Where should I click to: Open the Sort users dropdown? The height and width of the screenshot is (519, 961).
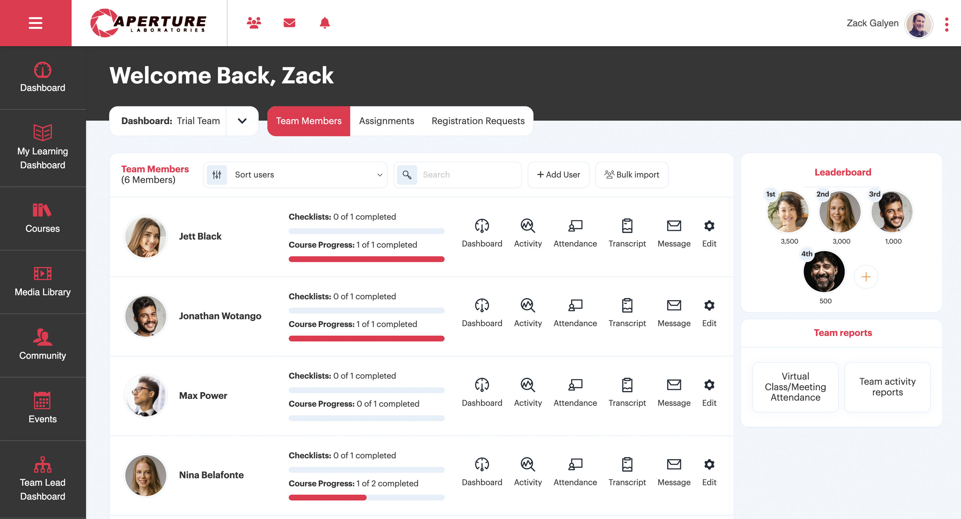pyautogui.click(x=295, y=175)
